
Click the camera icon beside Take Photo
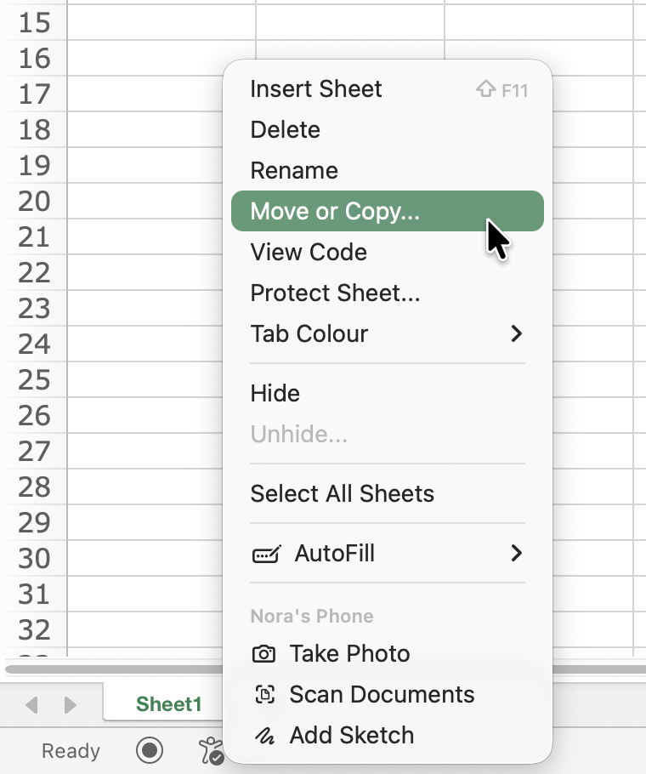pos(264,654)
